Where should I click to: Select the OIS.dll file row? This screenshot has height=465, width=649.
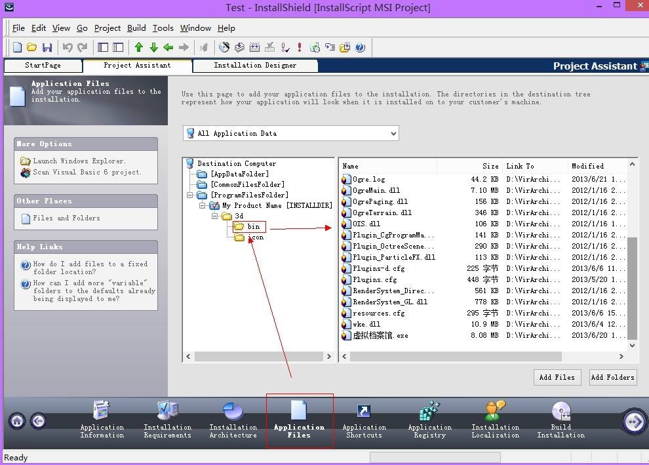pyautogui.click(x=483, y=224)
